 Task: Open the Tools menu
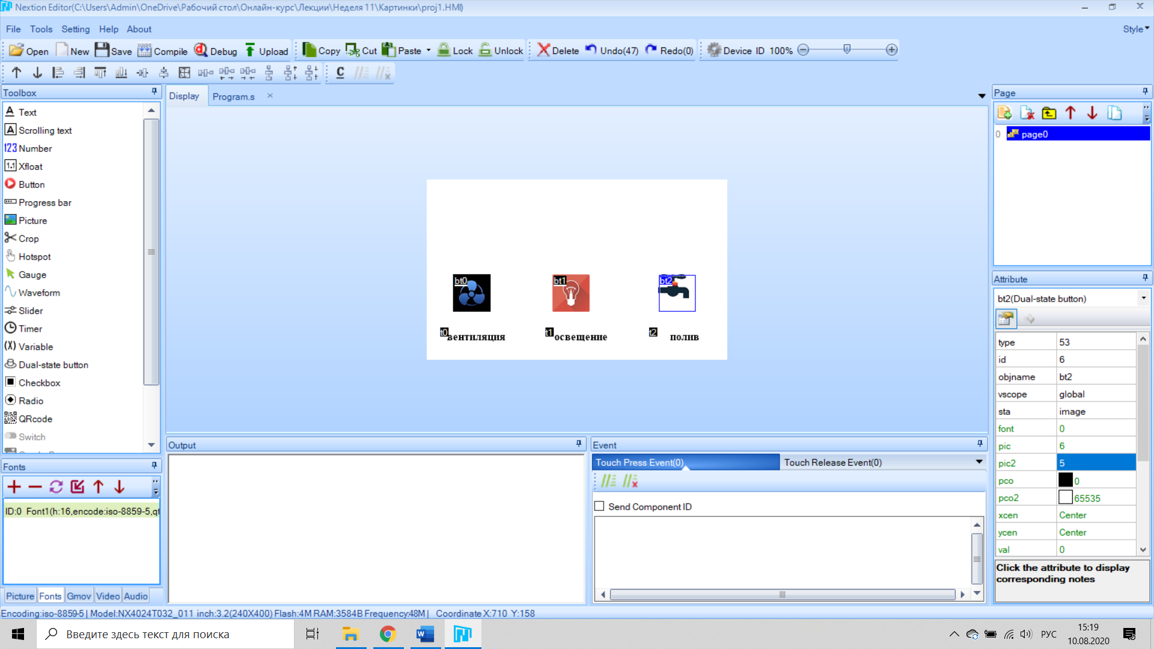click(x=41, y=29)
